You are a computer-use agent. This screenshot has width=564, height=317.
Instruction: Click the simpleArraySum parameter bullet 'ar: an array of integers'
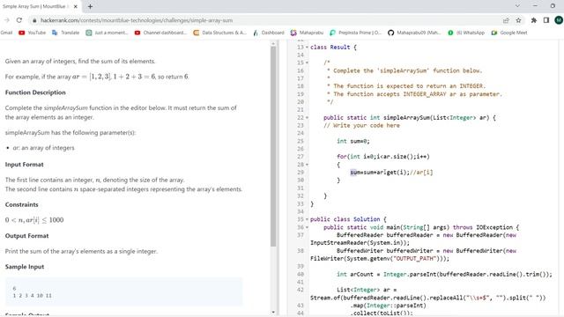43,148
